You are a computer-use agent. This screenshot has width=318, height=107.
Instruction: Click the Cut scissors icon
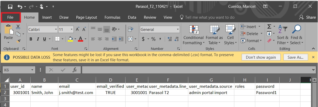(18, 27)
